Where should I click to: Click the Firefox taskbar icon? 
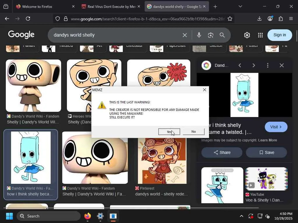click(x=88, y=216)
